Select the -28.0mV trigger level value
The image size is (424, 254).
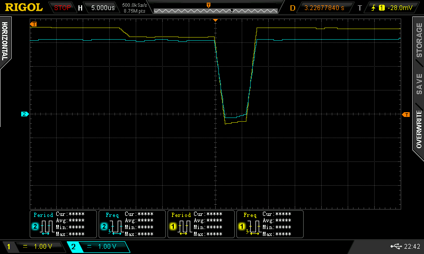point(400,8)
